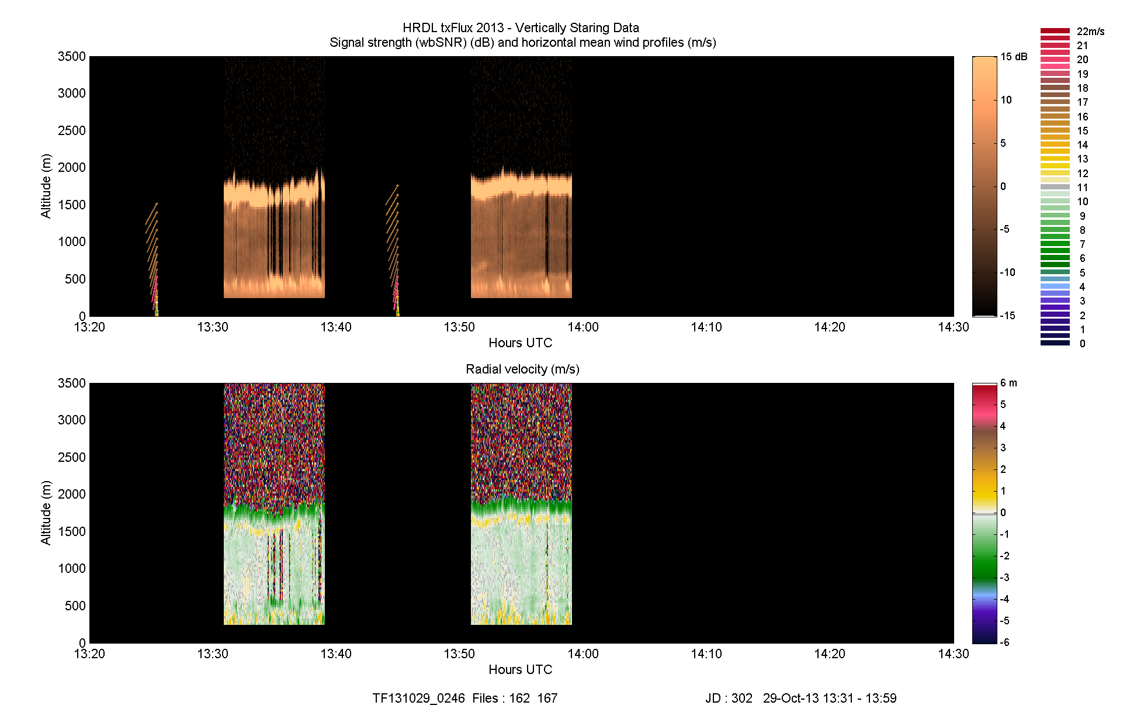Screen dimensions: 1144x719
Task: Click the signal strength dB colorbar gradient
Action: 984,186
